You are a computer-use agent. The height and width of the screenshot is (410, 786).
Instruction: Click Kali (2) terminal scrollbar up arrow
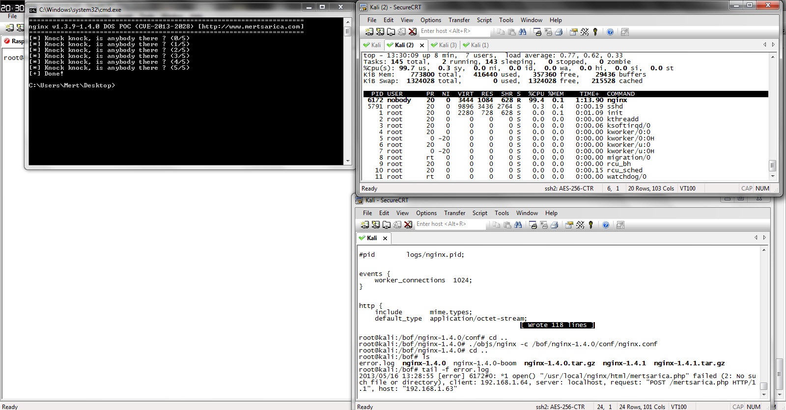772,57
